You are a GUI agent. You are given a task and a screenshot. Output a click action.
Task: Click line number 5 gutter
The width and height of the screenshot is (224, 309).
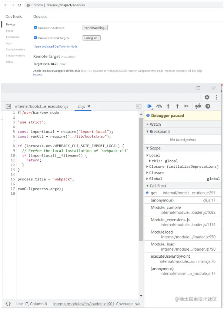pyautogui.click(x=14, y=132)
